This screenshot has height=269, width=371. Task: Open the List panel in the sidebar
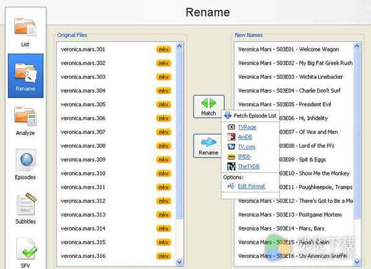coord(25,32)
